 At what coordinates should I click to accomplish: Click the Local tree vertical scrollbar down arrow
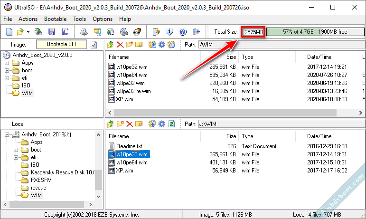point(99,197)
